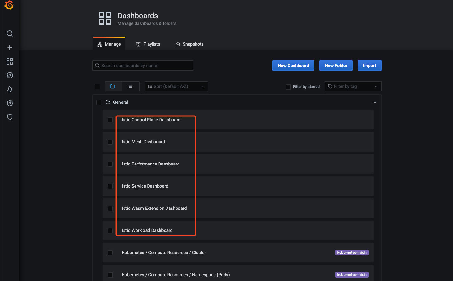The height and width of the screenshot is (281, 453).
Task: Collapse the General folder chevron
Action: [x=375, y=102]
